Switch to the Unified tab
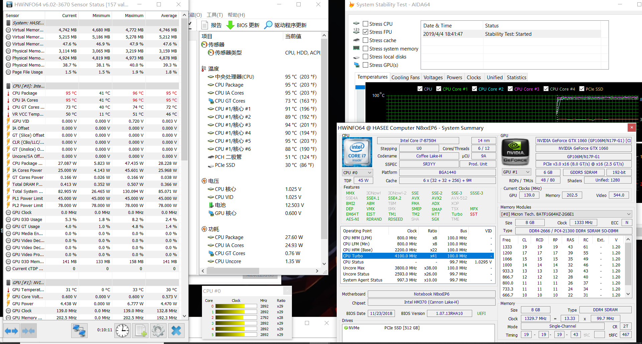 pyautogui.click(x=495, y=78)
